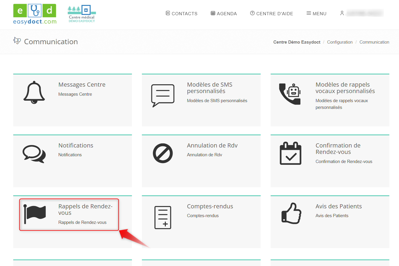399x266 pixels.
Task: Click the bell icon for Messages Centre
Action: 34,92
